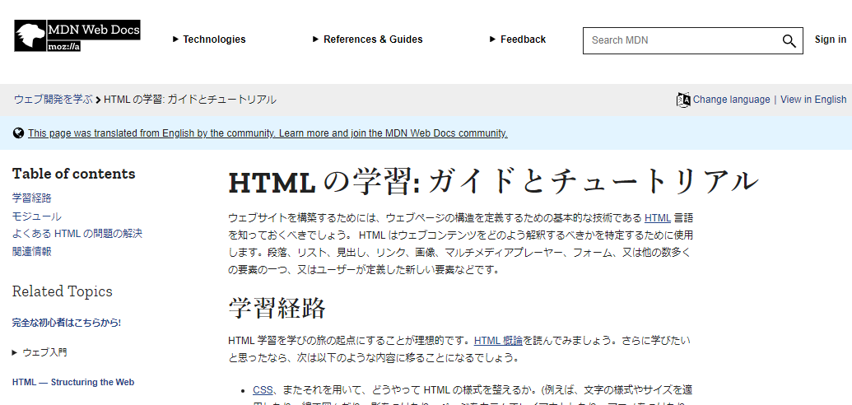Click the CSS link in the list

point(263,390)
